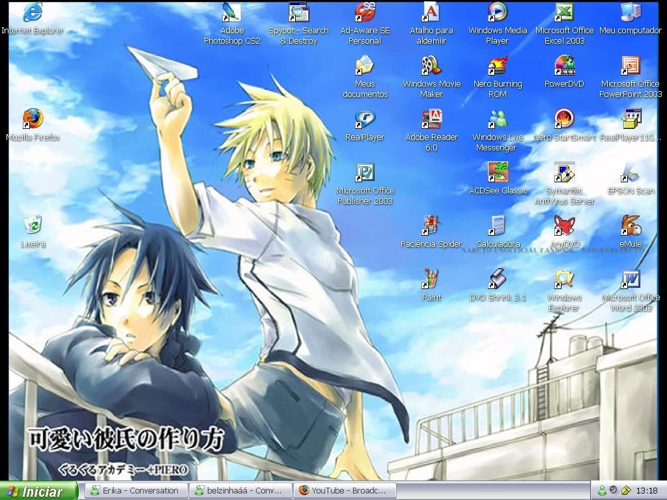The width and height of the screenshot is (667, 500).
Task: Switch to belzinhaáá conversation taskbar window
Action: [241, 491]
